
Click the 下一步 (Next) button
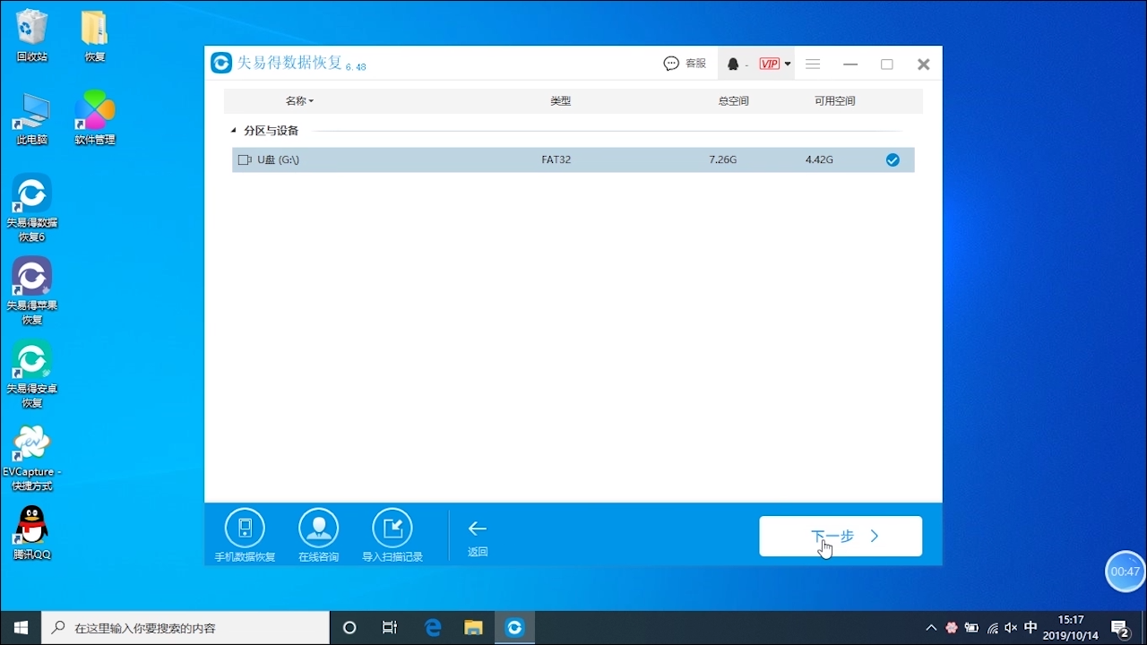click(841, 536)
